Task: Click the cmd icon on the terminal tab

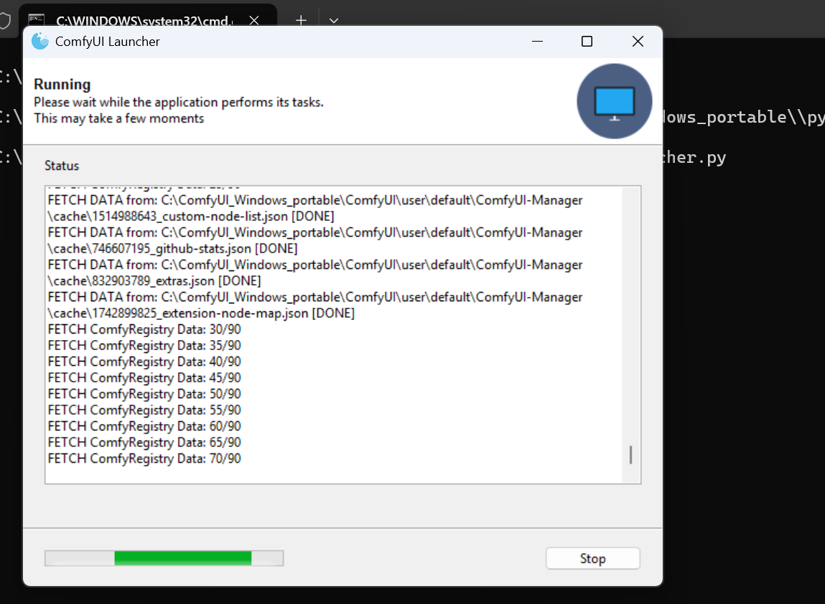Action: [x=37, y=20]
